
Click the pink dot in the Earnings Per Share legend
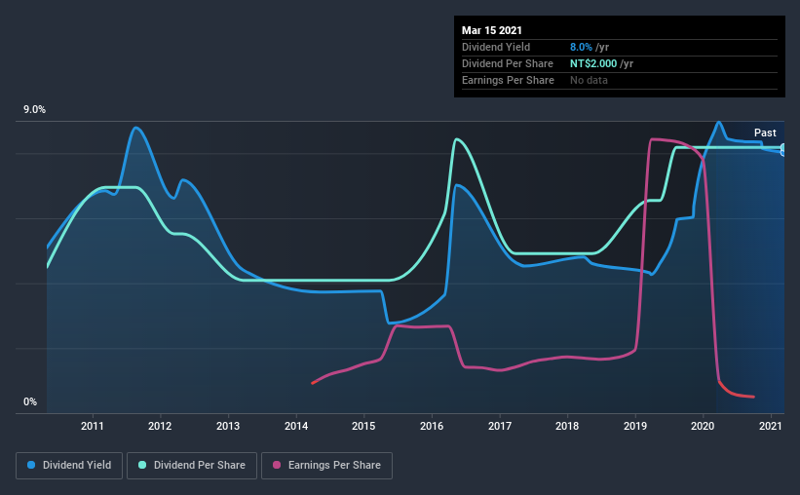pyautogui.click(x=277, y=465)
